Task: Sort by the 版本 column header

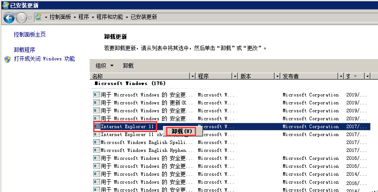Action: tap(257, 77)
